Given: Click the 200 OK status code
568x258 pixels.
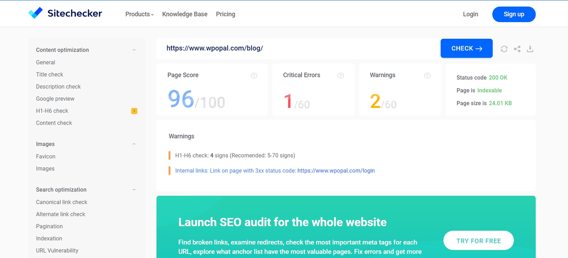Looking at the screenshot, I should tap(498, 78).
